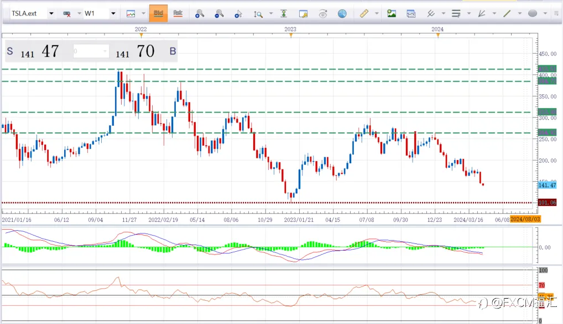
Task: Click the trade amount input field
Action: click(x=91, y=51)
